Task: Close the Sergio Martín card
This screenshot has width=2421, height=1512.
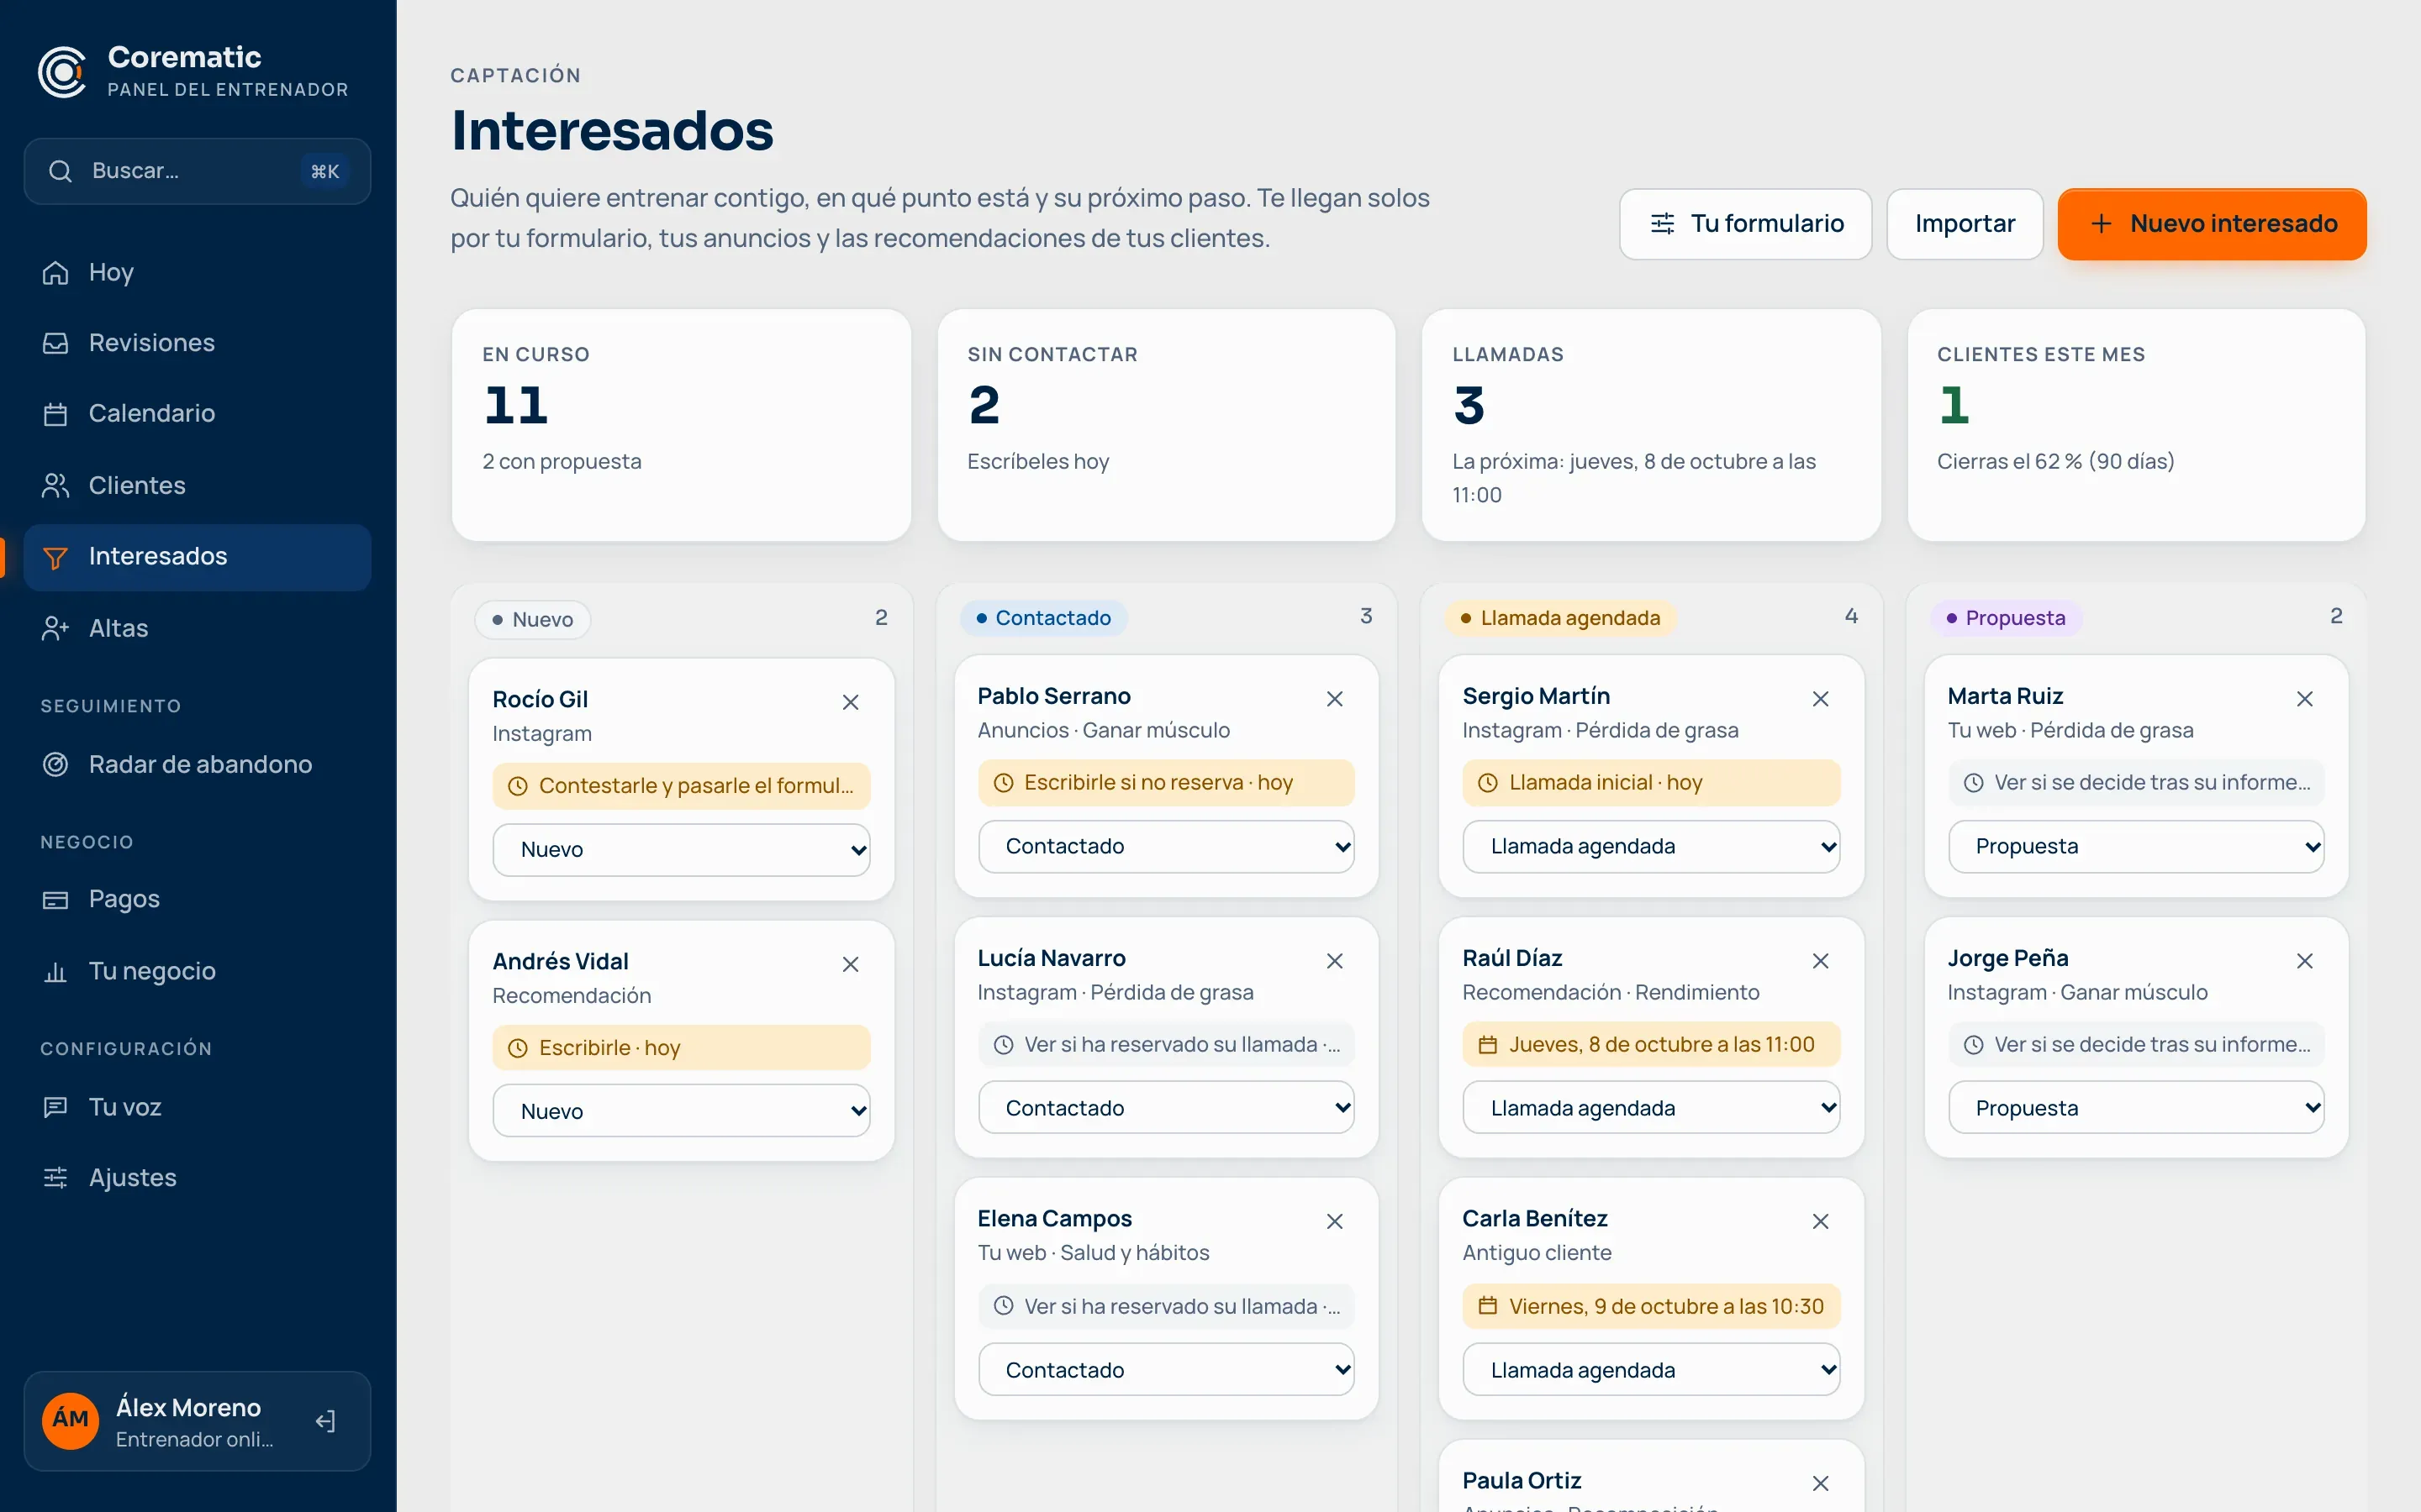Action: (1821, 699)
